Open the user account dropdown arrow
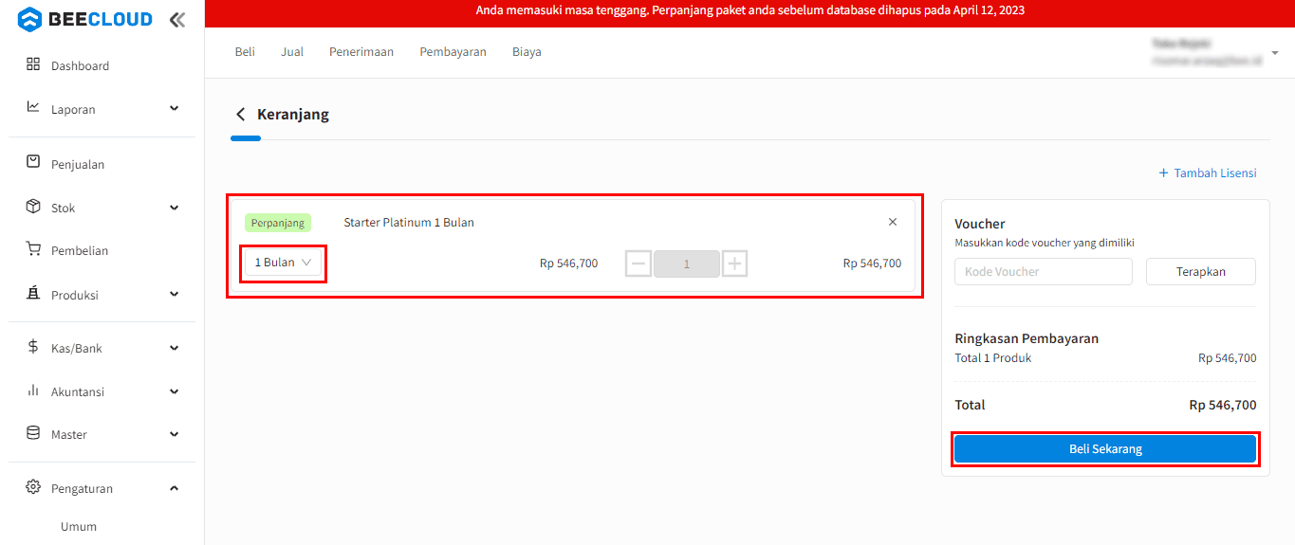The width and height of the screenshot is (1295, 545). point(1275,52)
